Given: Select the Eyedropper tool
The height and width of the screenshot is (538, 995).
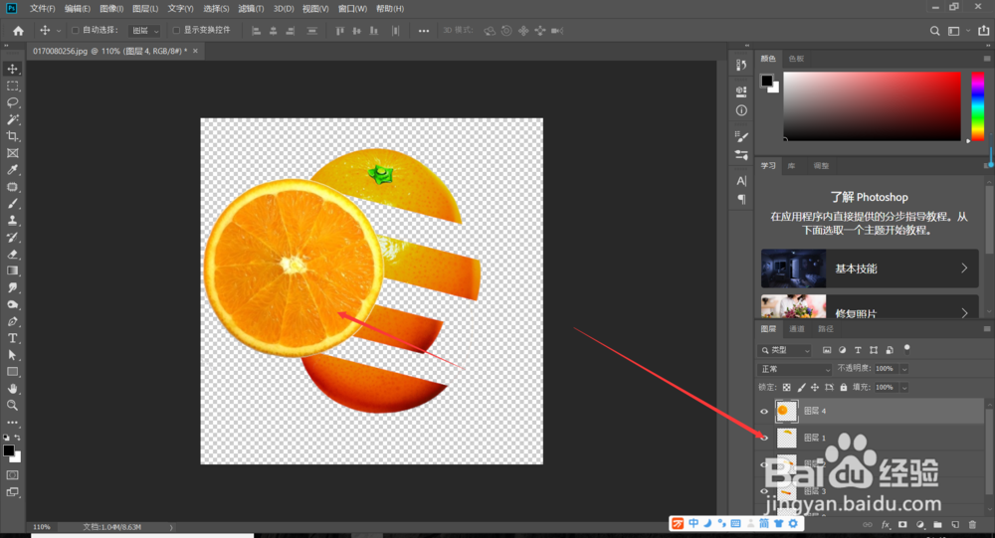Looking at the screenshot, I should click(12, 169).
